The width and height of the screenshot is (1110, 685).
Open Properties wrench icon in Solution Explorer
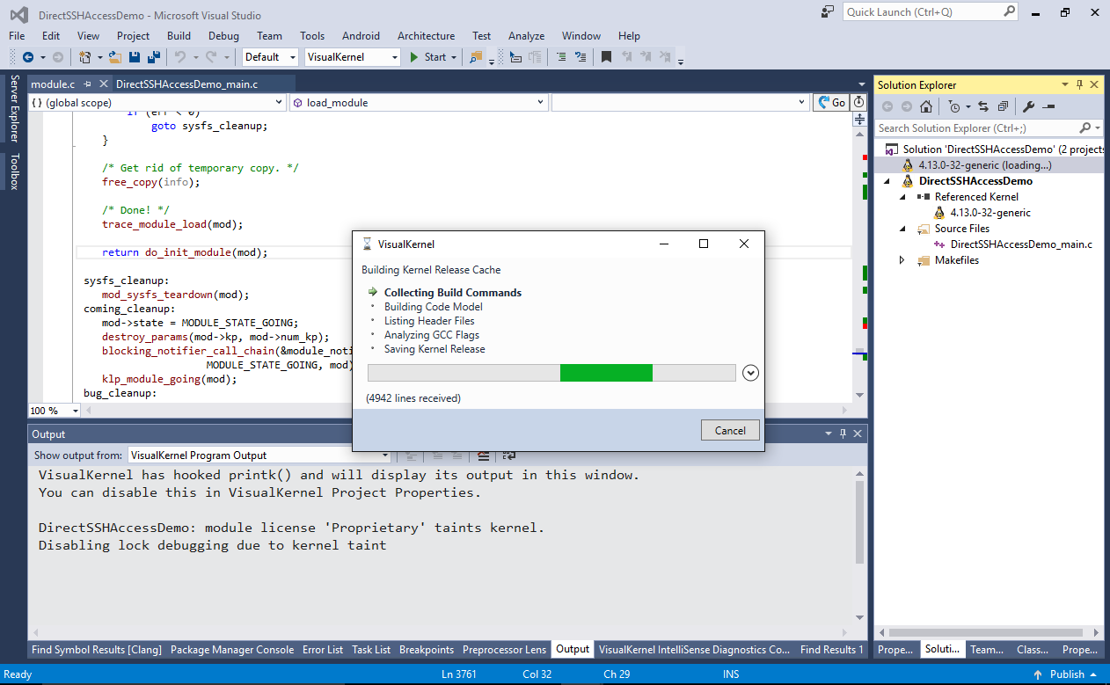[x=1027, y=106]
